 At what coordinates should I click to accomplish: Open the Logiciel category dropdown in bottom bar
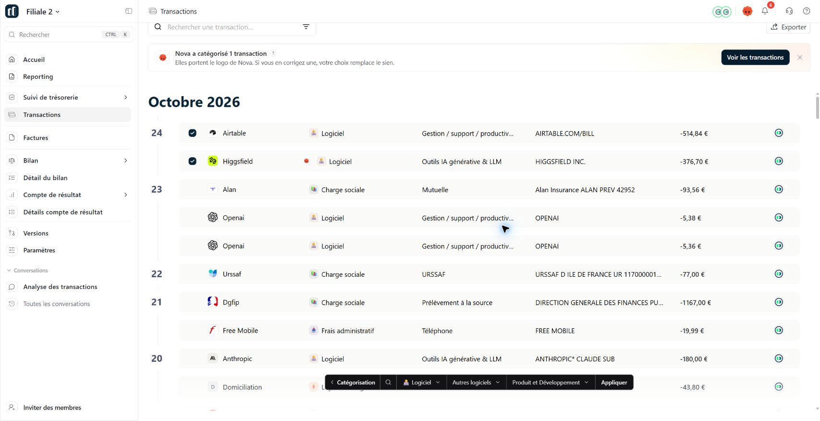pyautogui.click(x=421, y=383)
